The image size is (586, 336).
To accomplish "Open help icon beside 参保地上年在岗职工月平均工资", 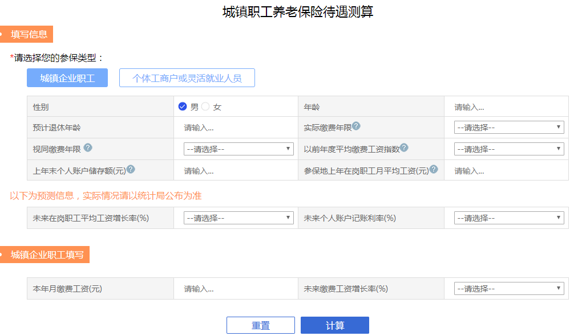I will click(x=434, y=169).
